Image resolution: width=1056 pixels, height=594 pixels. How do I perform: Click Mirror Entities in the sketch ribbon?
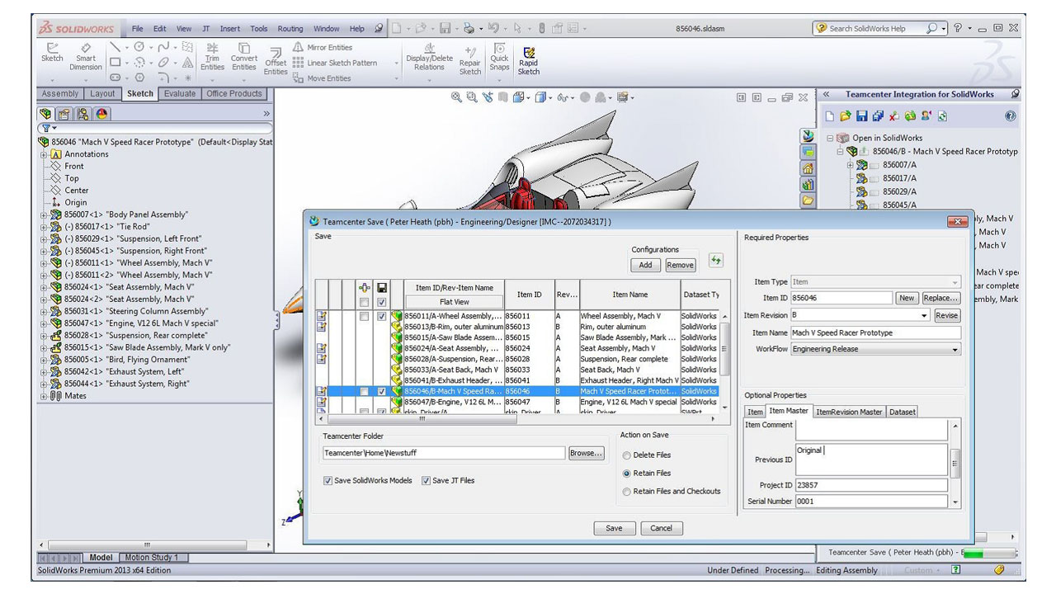[x=322, y=48]
